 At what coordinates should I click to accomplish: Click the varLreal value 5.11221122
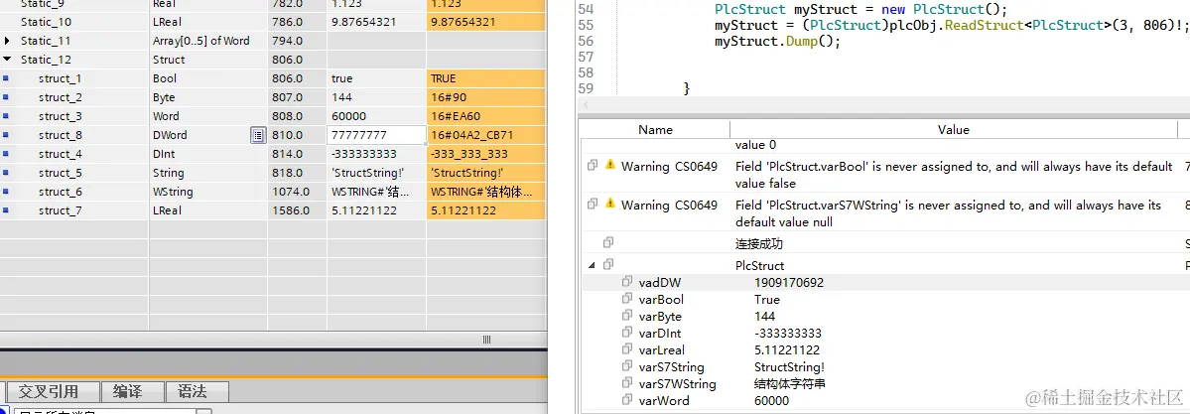coord(787,350)
